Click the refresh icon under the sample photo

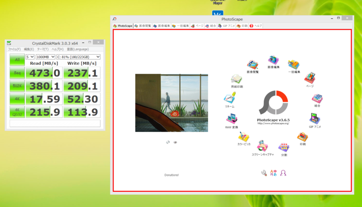[x=168, y=142]
